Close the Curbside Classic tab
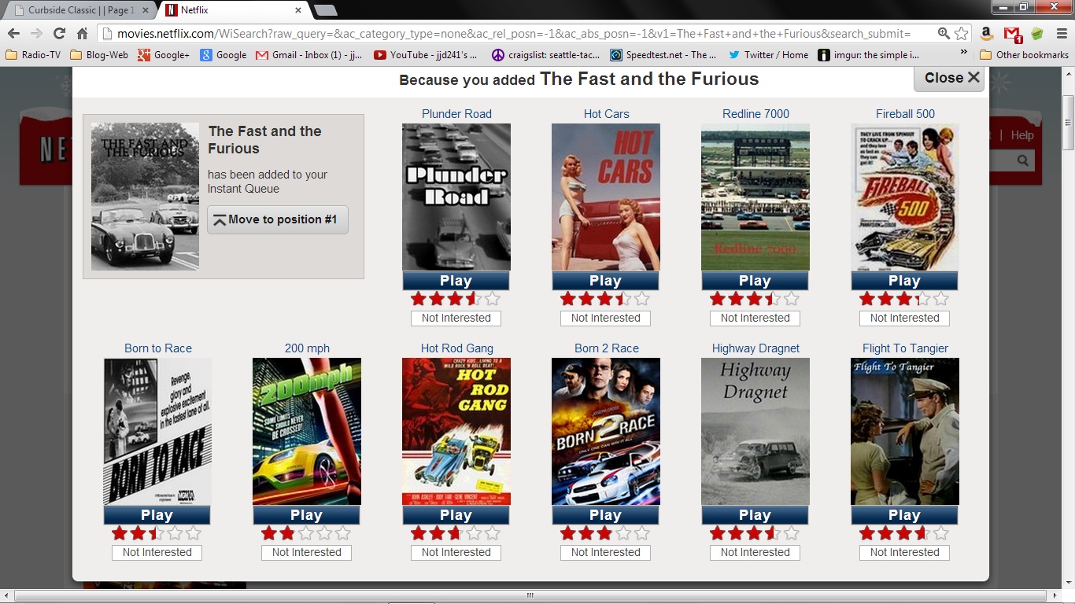The height and width of the screenshot is (604, 1075). [145, 10]
